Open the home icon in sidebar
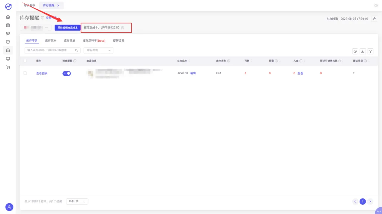The image size is (382, 214). tap(8, 17)
